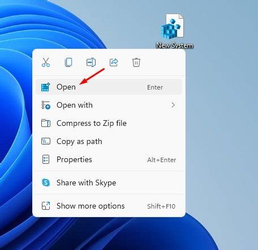Open Properties from the context menu

click(x=109, y=159)
